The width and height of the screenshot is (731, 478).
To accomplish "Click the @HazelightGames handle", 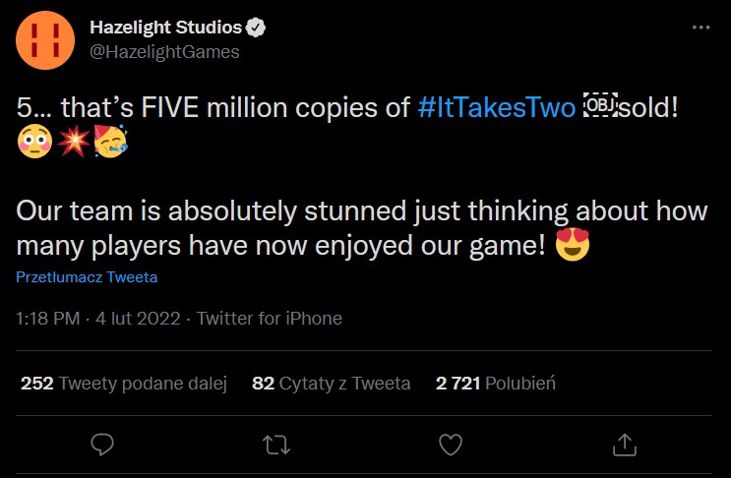I will click(x=164, y=51).
